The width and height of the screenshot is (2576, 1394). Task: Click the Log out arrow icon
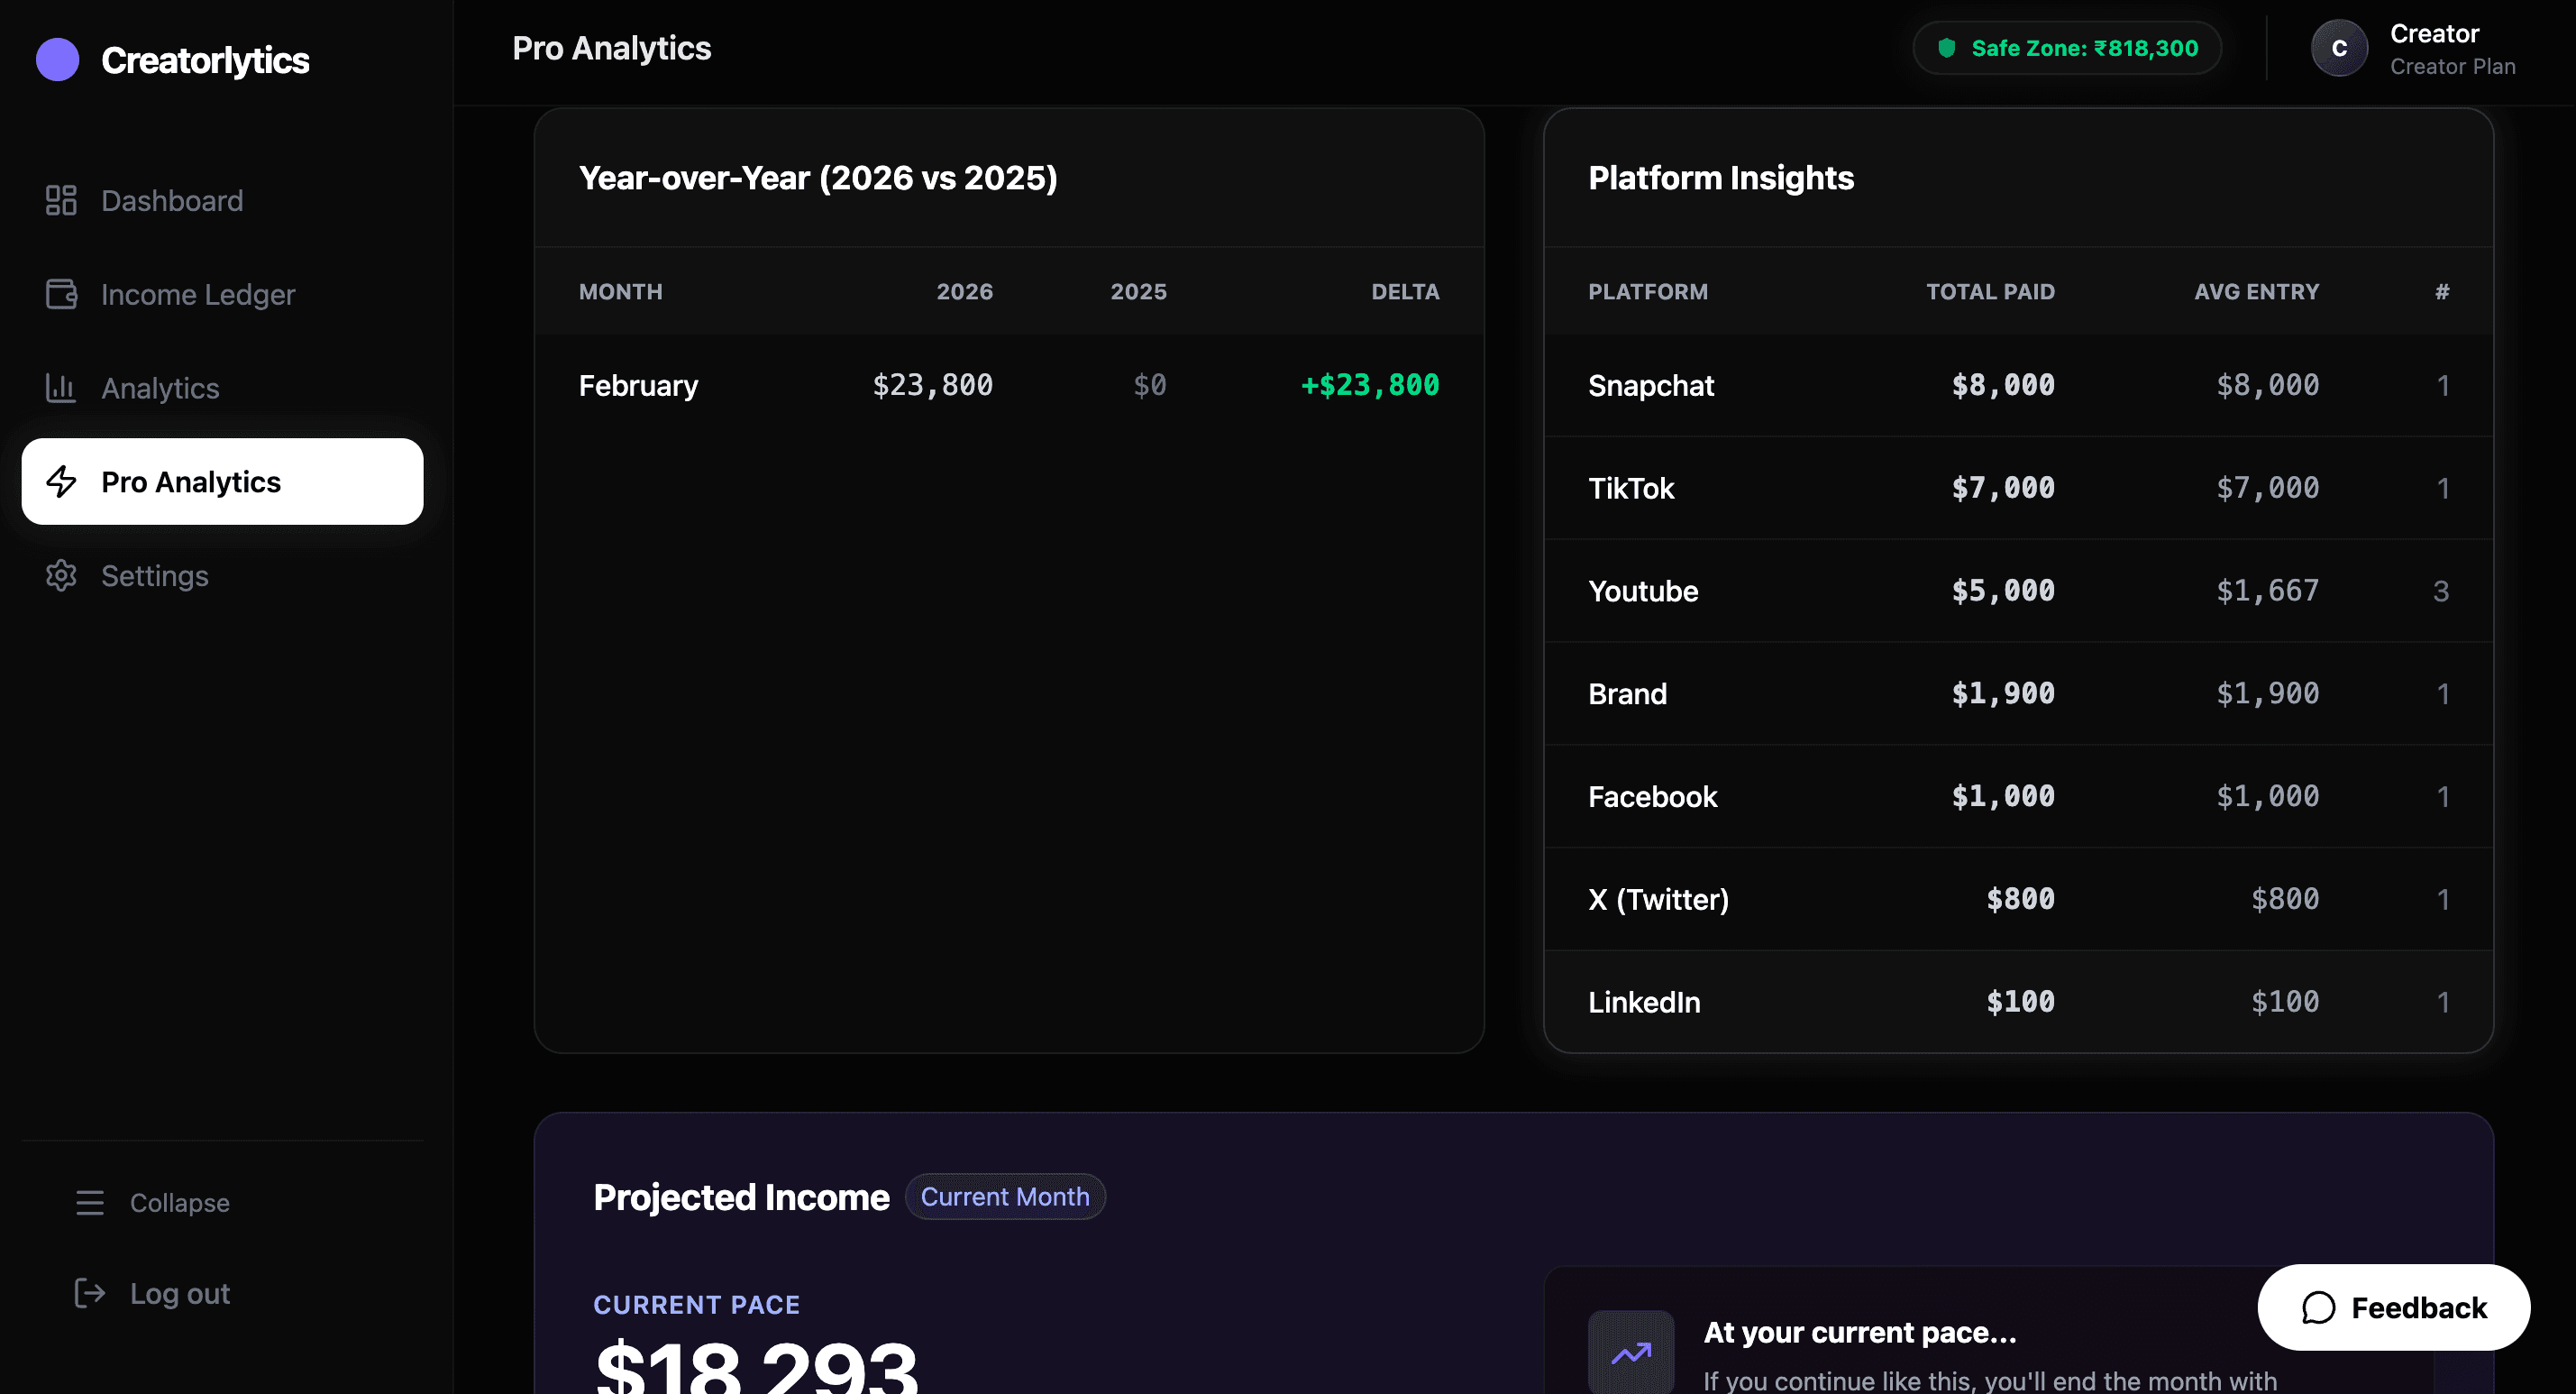90,1293
